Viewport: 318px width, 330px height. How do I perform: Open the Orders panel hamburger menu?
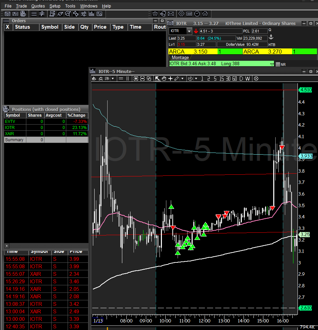pyautogui.click(x=6, y=20)
